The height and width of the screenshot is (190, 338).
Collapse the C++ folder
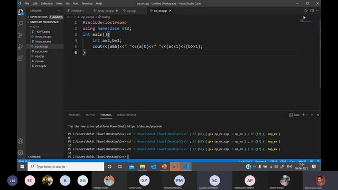point(45,27)
